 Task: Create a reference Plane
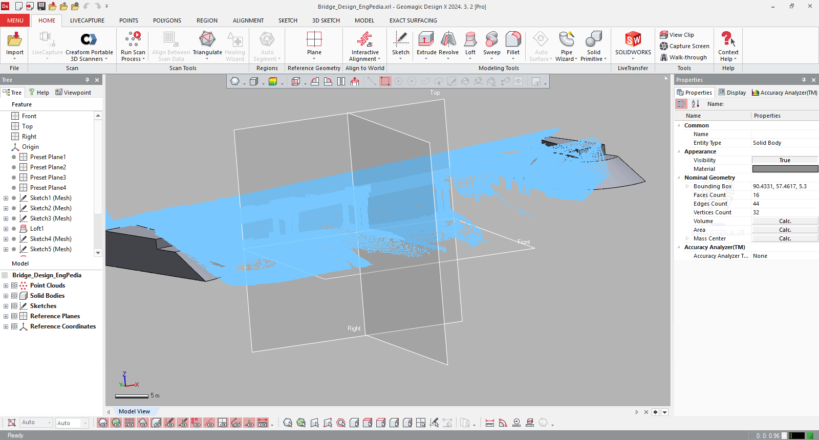(314, 43)
